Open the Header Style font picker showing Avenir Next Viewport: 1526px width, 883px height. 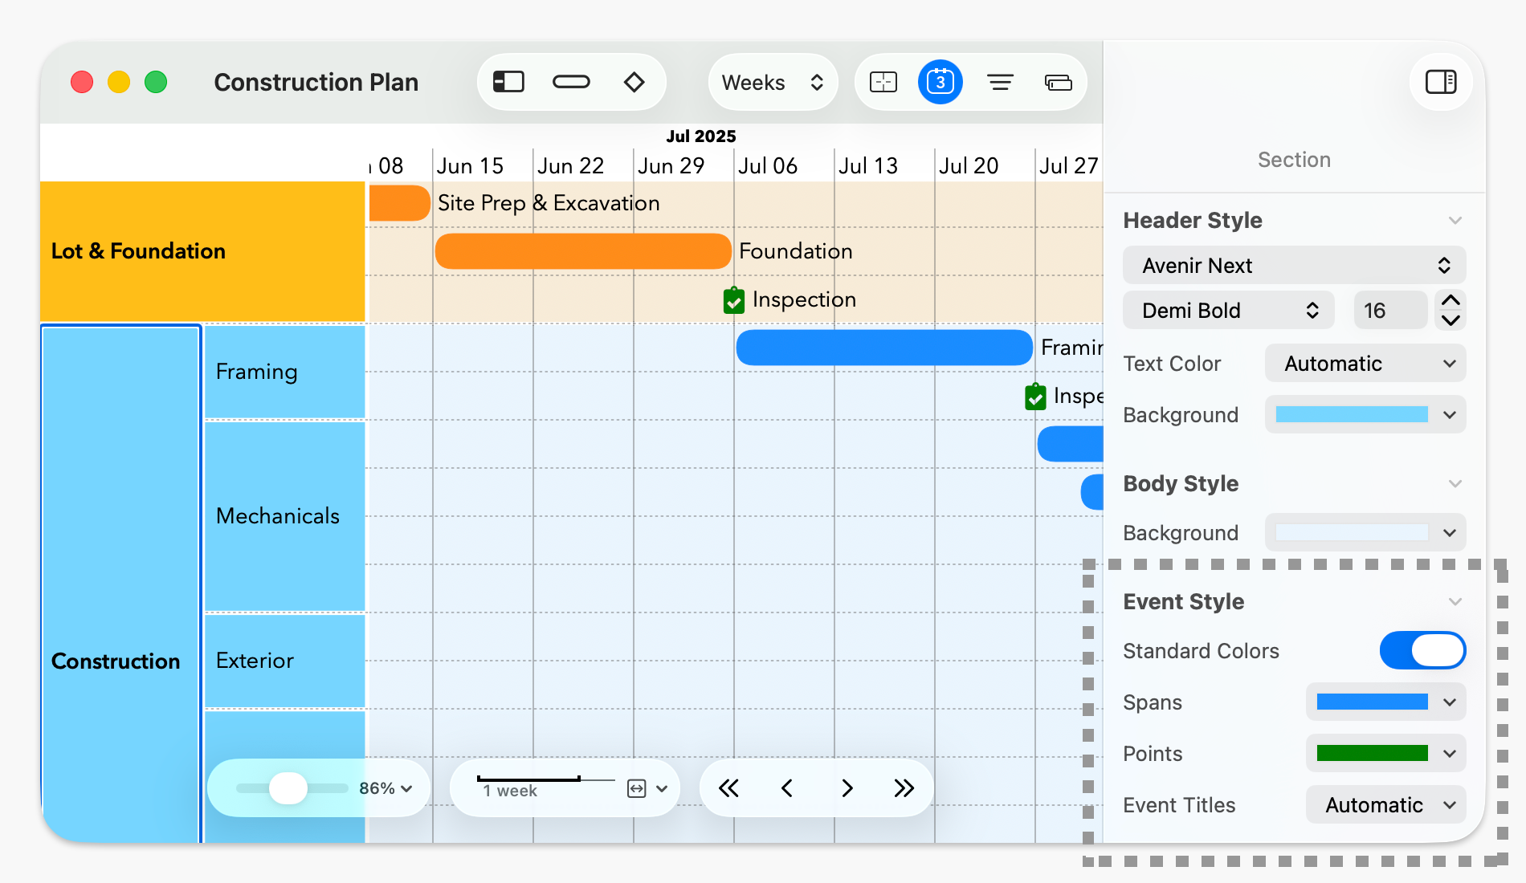click(x=1293, y=265)
